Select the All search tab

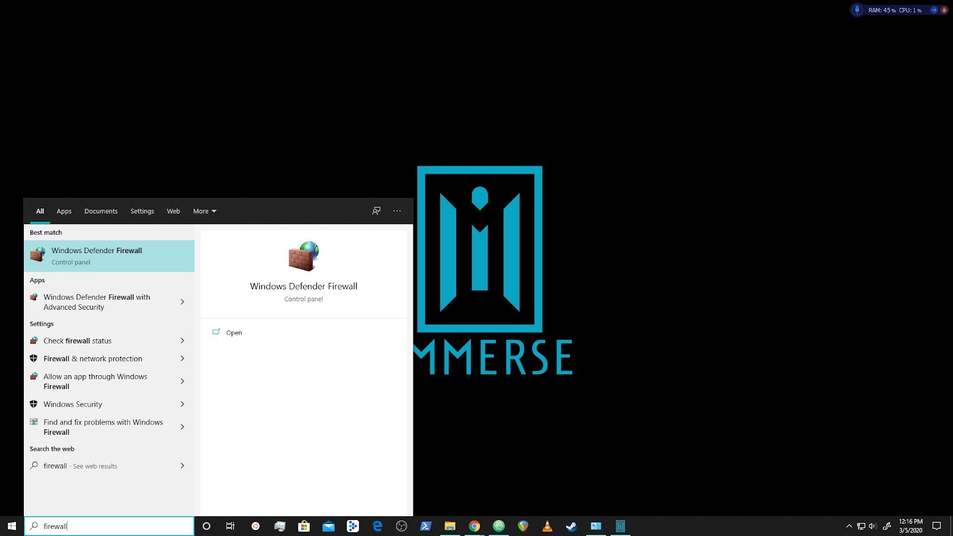[x=40, y=211]
